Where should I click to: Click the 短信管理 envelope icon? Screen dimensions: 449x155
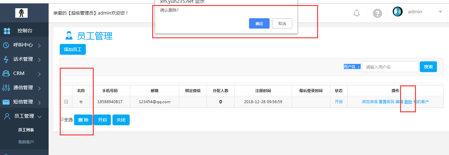[x=6, y=102]
